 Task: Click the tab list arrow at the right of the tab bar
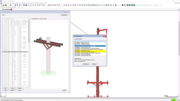pos(179,10)
